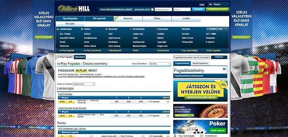Click the live stream icon for Duckworth match
Screen dimensions: 288x137
coord(161,136)
